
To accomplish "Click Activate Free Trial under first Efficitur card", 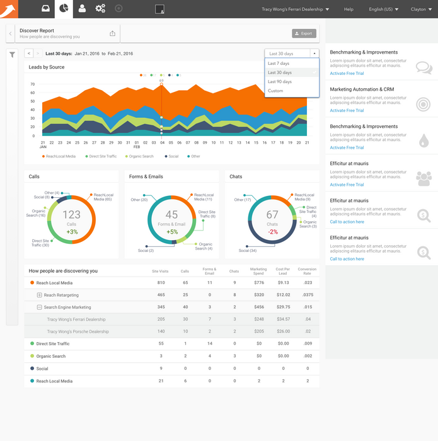I will (x=347, y=185).
